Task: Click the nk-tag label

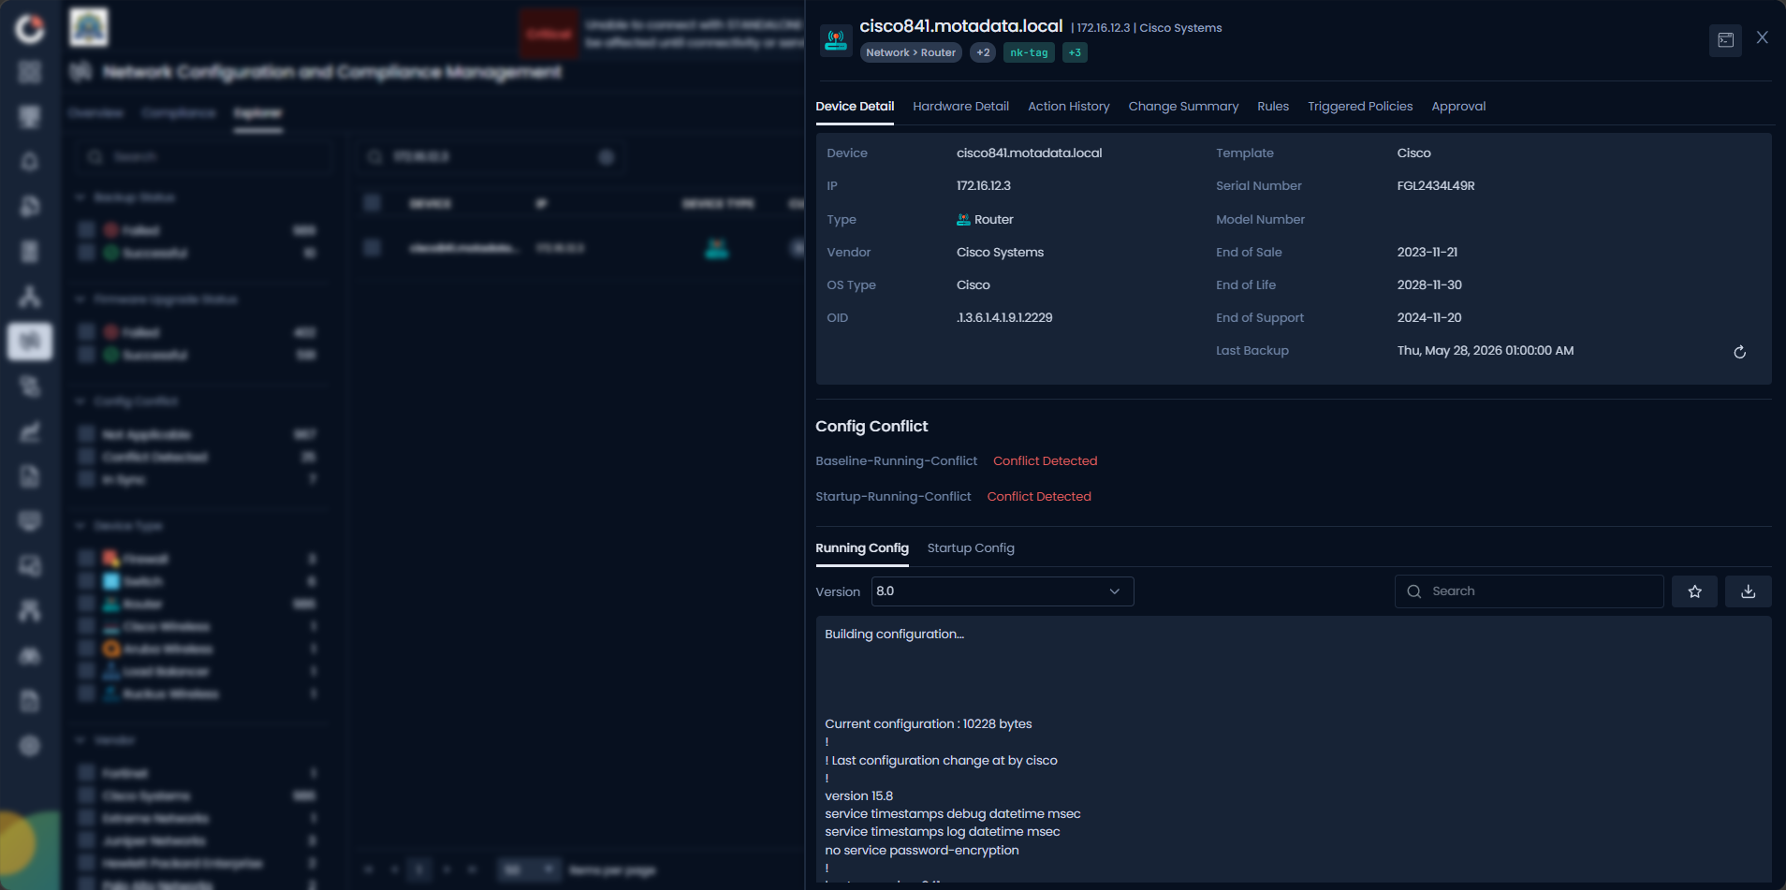Action: click(x=1029, y=52)
